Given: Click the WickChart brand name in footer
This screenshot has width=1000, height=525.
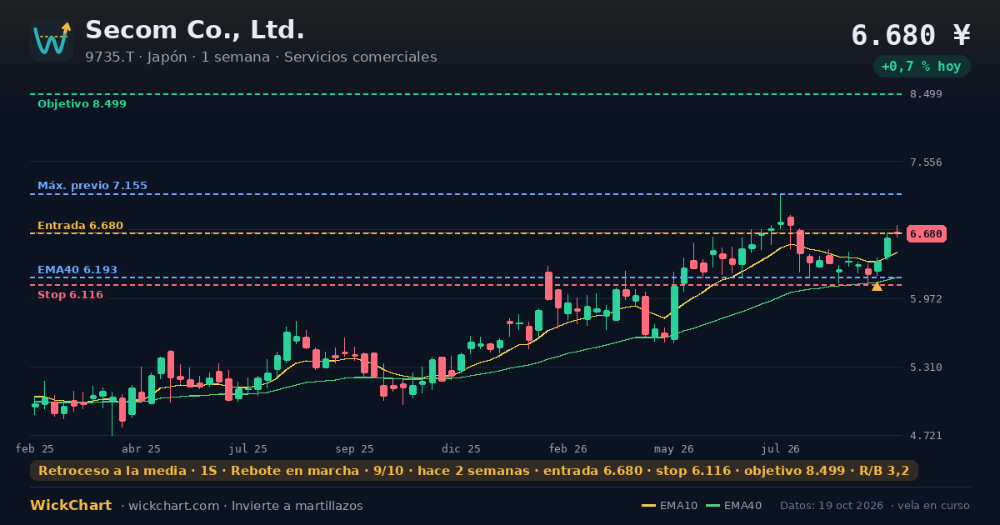Looking at the screenshot, I should (71, 506).
